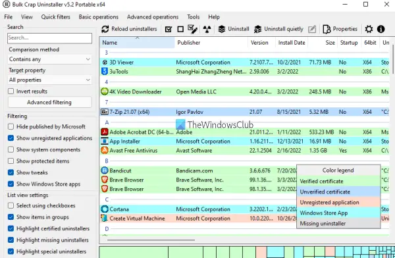
Task: Open the File menu
Action: click(9, 17)
